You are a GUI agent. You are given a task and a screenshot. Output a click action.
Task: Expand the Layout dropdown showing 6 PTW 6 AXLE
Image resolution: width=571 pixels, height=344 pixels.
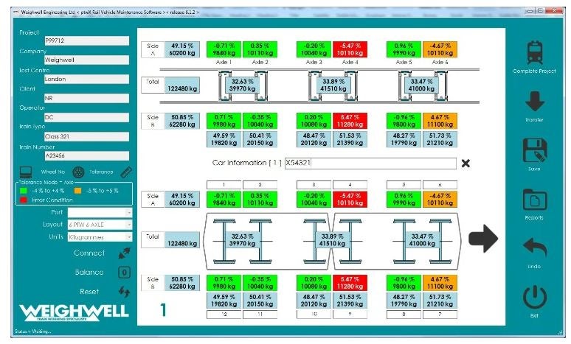click(128, 225)
